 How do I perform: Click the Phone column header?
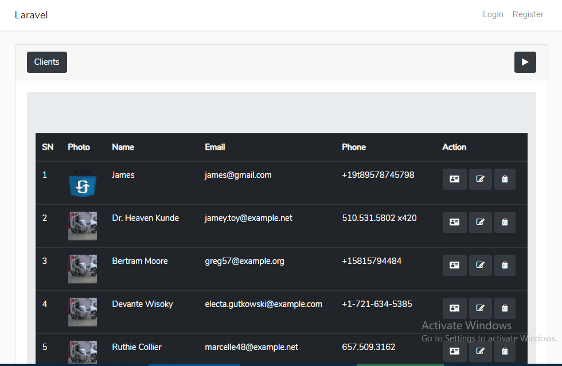[x=354, y=147]
